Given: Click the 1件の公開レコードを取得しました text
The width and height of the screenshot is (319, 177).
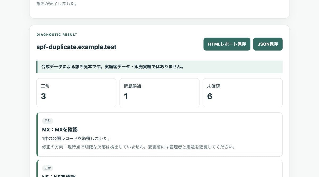Looking at the screenshot, I should tap(76, 139).
